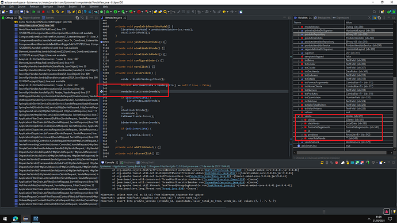Open the ThreadPoolExecutor.java:1128 stack trace link
This screenshot has width=397, height=223.
pyautogui.click(x=224, y=179)
